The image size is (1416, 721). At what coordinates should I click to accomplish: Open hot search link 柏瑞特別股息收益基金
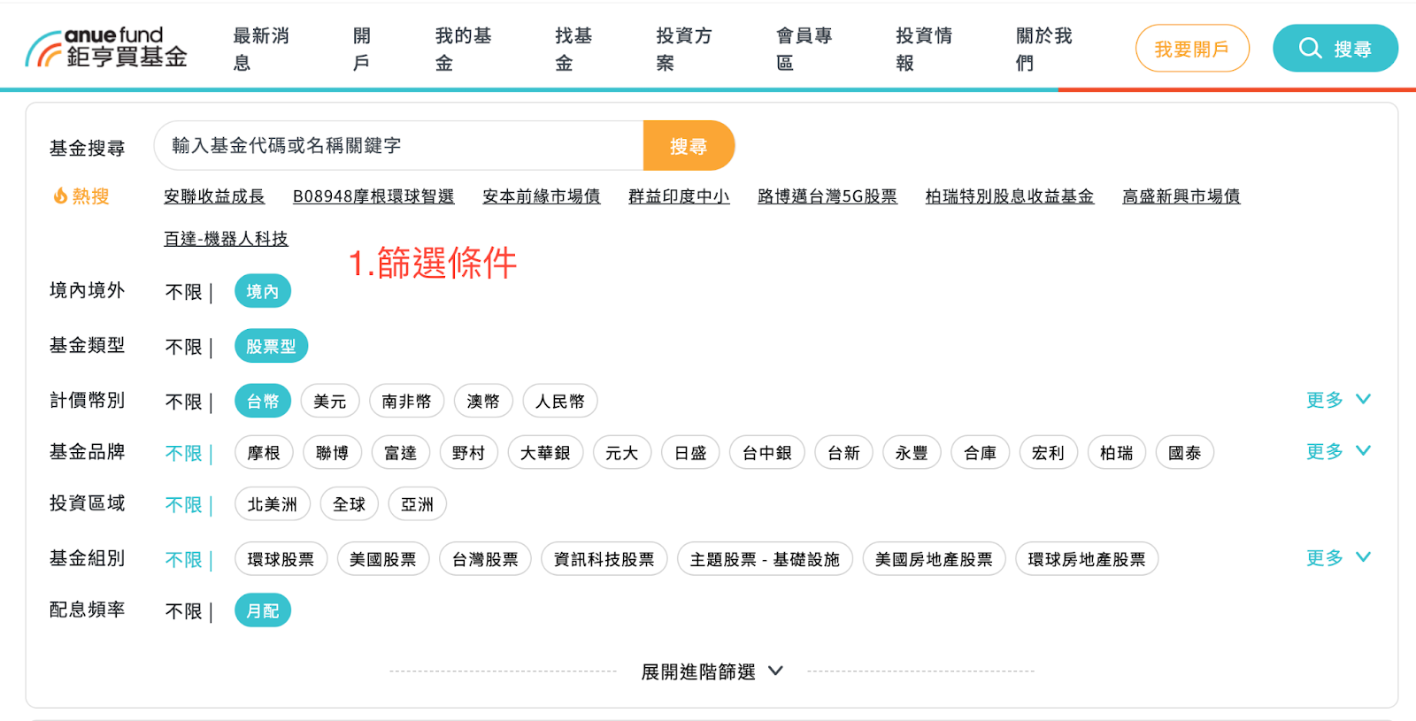(x=1010, y=196)
